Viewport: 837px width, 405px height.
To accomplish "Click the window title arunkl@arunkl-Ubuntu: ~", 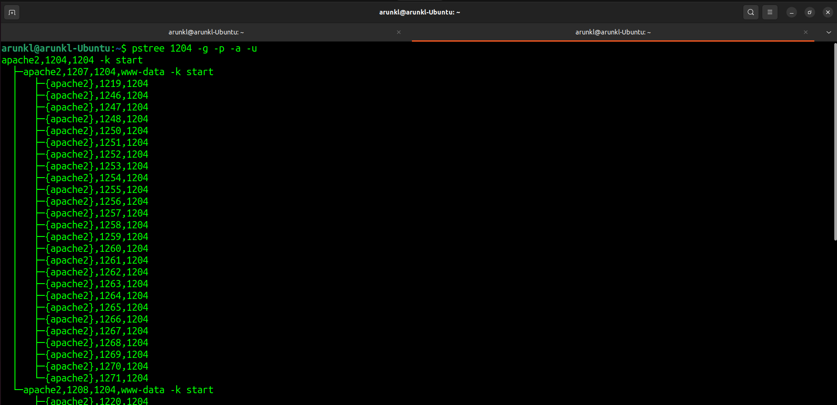I will (x=420, y=12).
